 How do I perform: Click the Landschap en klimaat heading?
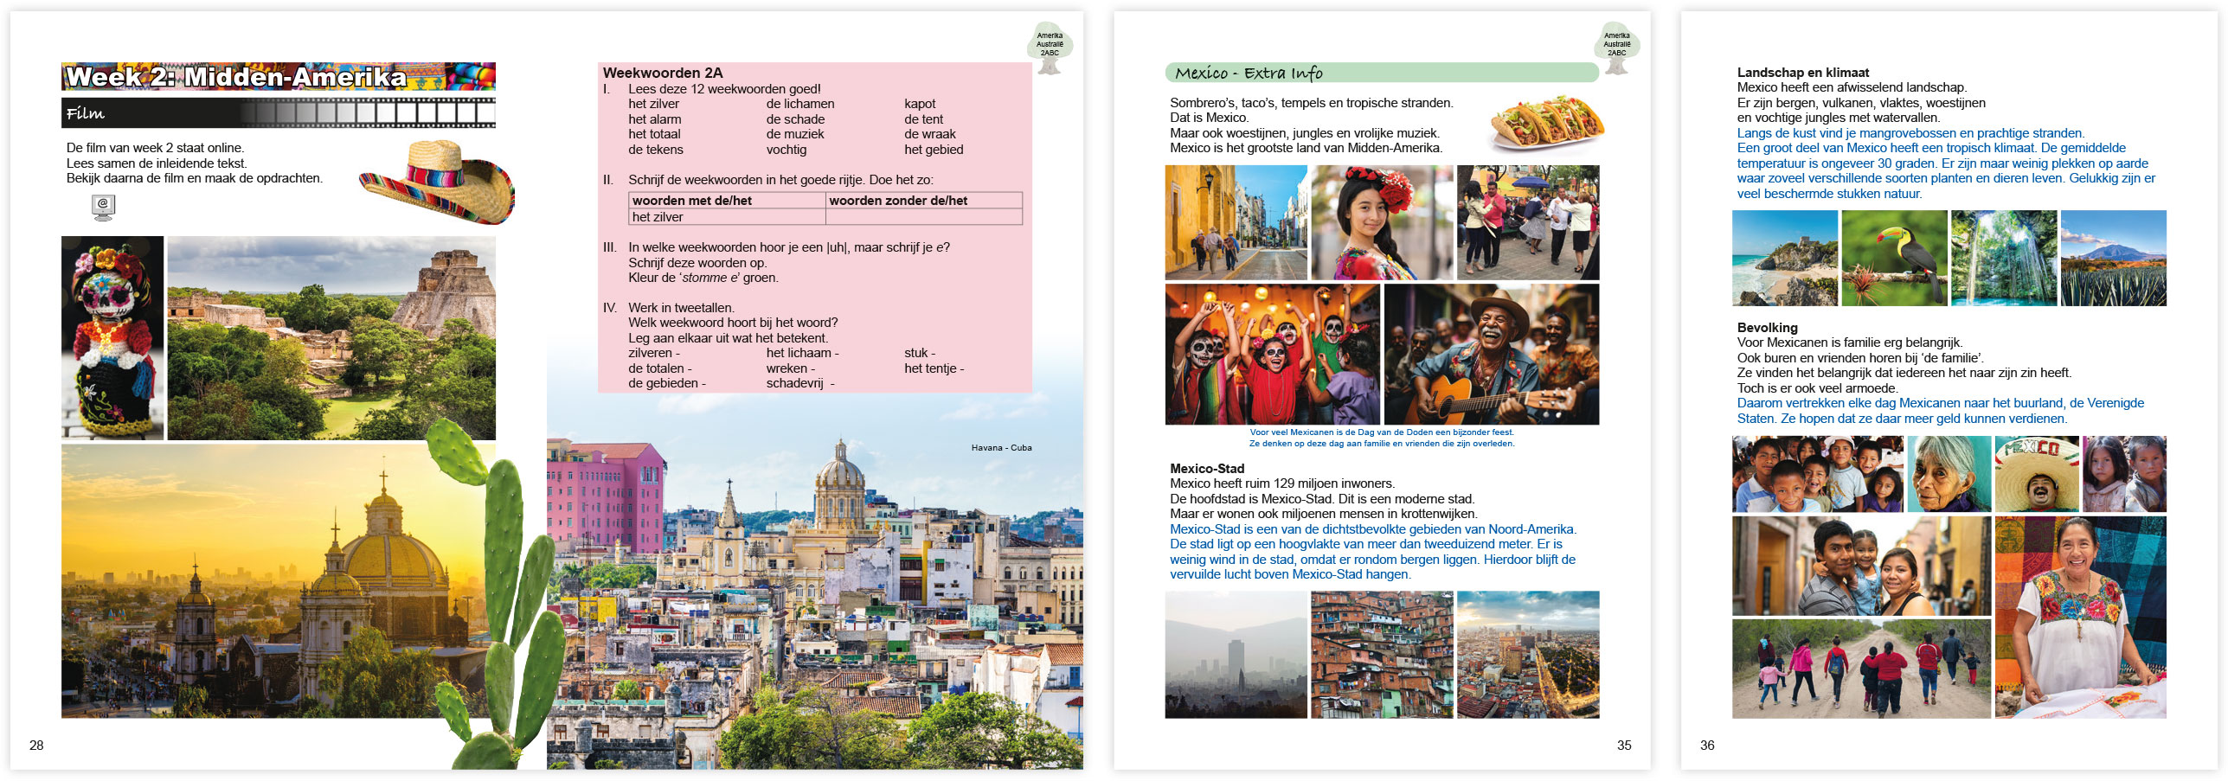point(1803,73)
